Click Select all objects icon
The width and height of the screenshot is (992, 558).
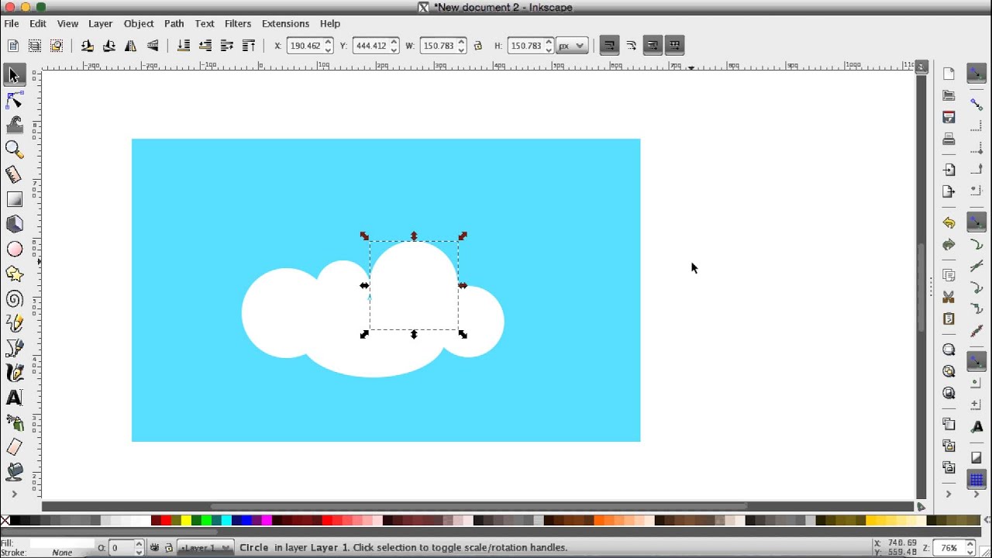[12, 46]
